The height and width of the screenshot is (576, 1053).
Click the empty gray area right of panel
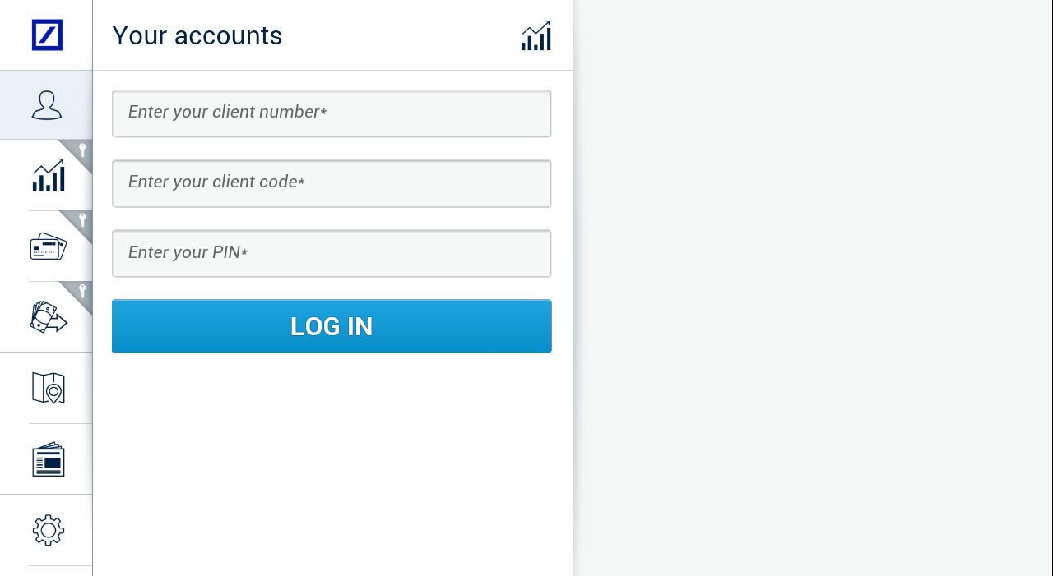(813, 288)
